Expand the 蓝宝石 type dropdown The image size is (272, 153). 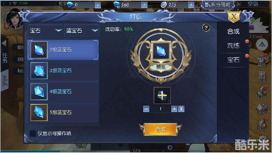(x=82, y=31)
